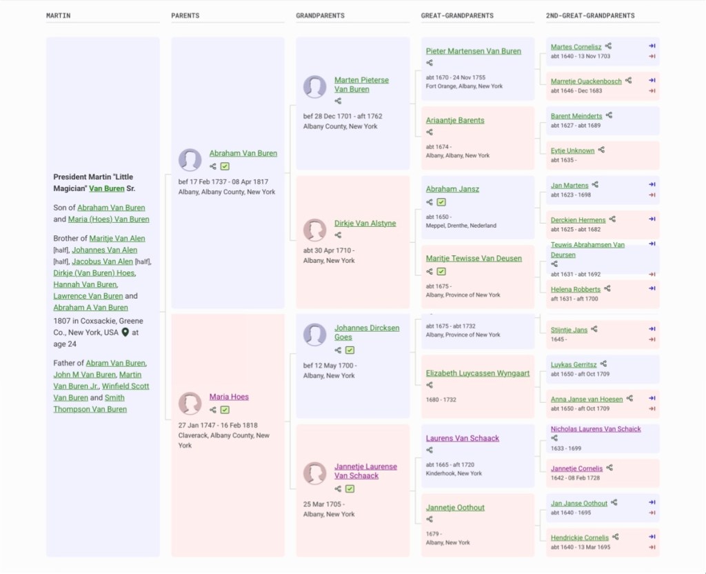Open Pieter Martensen Van Buren's profile
Viewport: 706px width, 574px height.
pos(473,51)
